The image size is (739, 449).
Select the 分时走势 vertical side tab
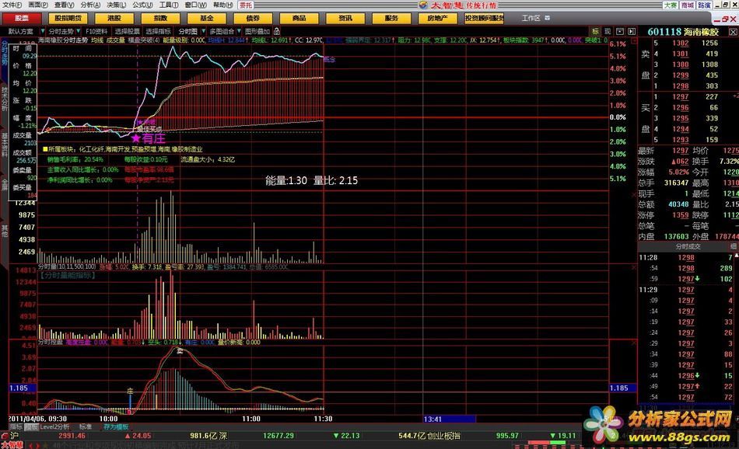click(x=4, y=52)
